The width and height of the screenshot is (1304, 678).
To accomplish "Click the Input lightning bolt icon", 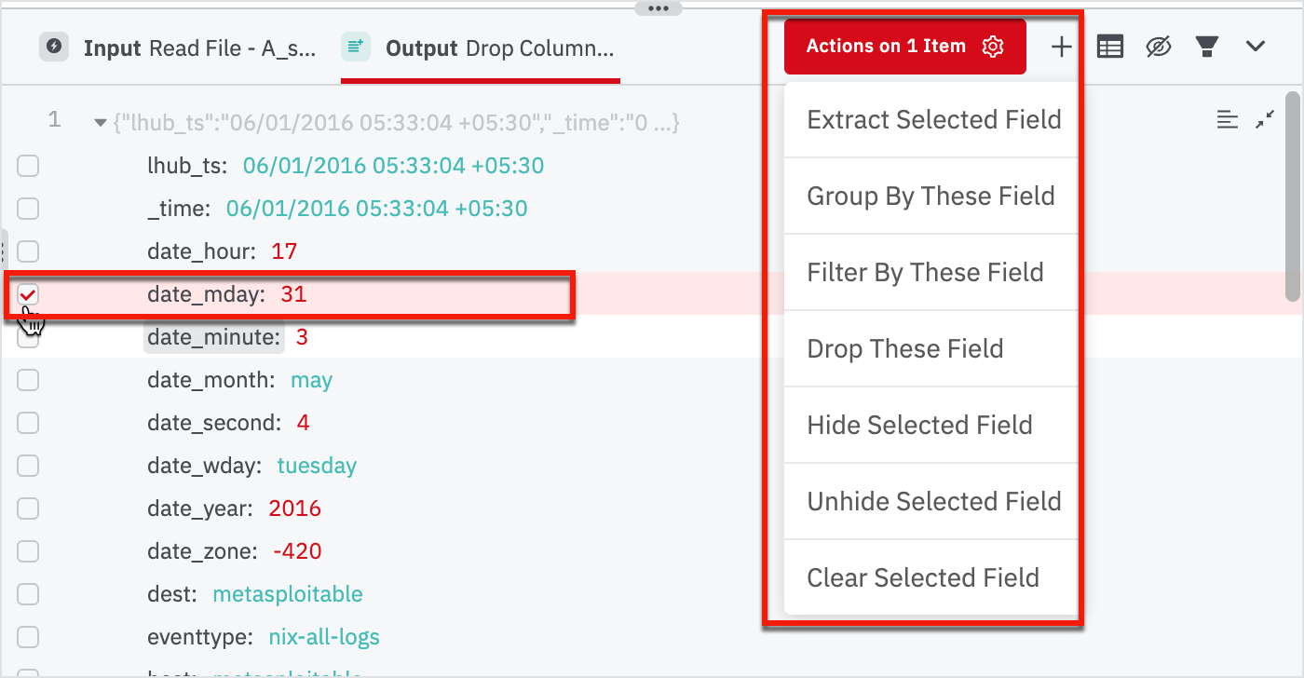I will click(x=54, y=47).
